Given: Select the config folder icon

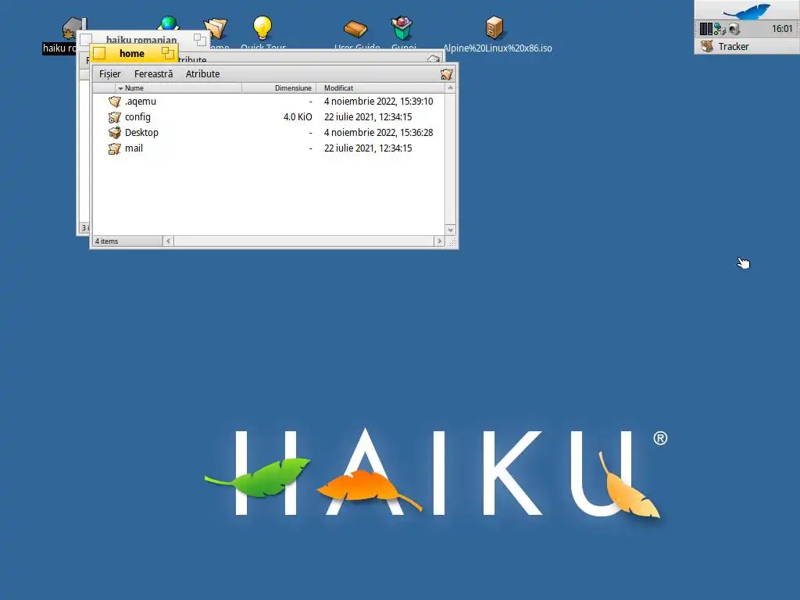Looking at the screenshot, I should pyautogui.click(x=115, y=117).
